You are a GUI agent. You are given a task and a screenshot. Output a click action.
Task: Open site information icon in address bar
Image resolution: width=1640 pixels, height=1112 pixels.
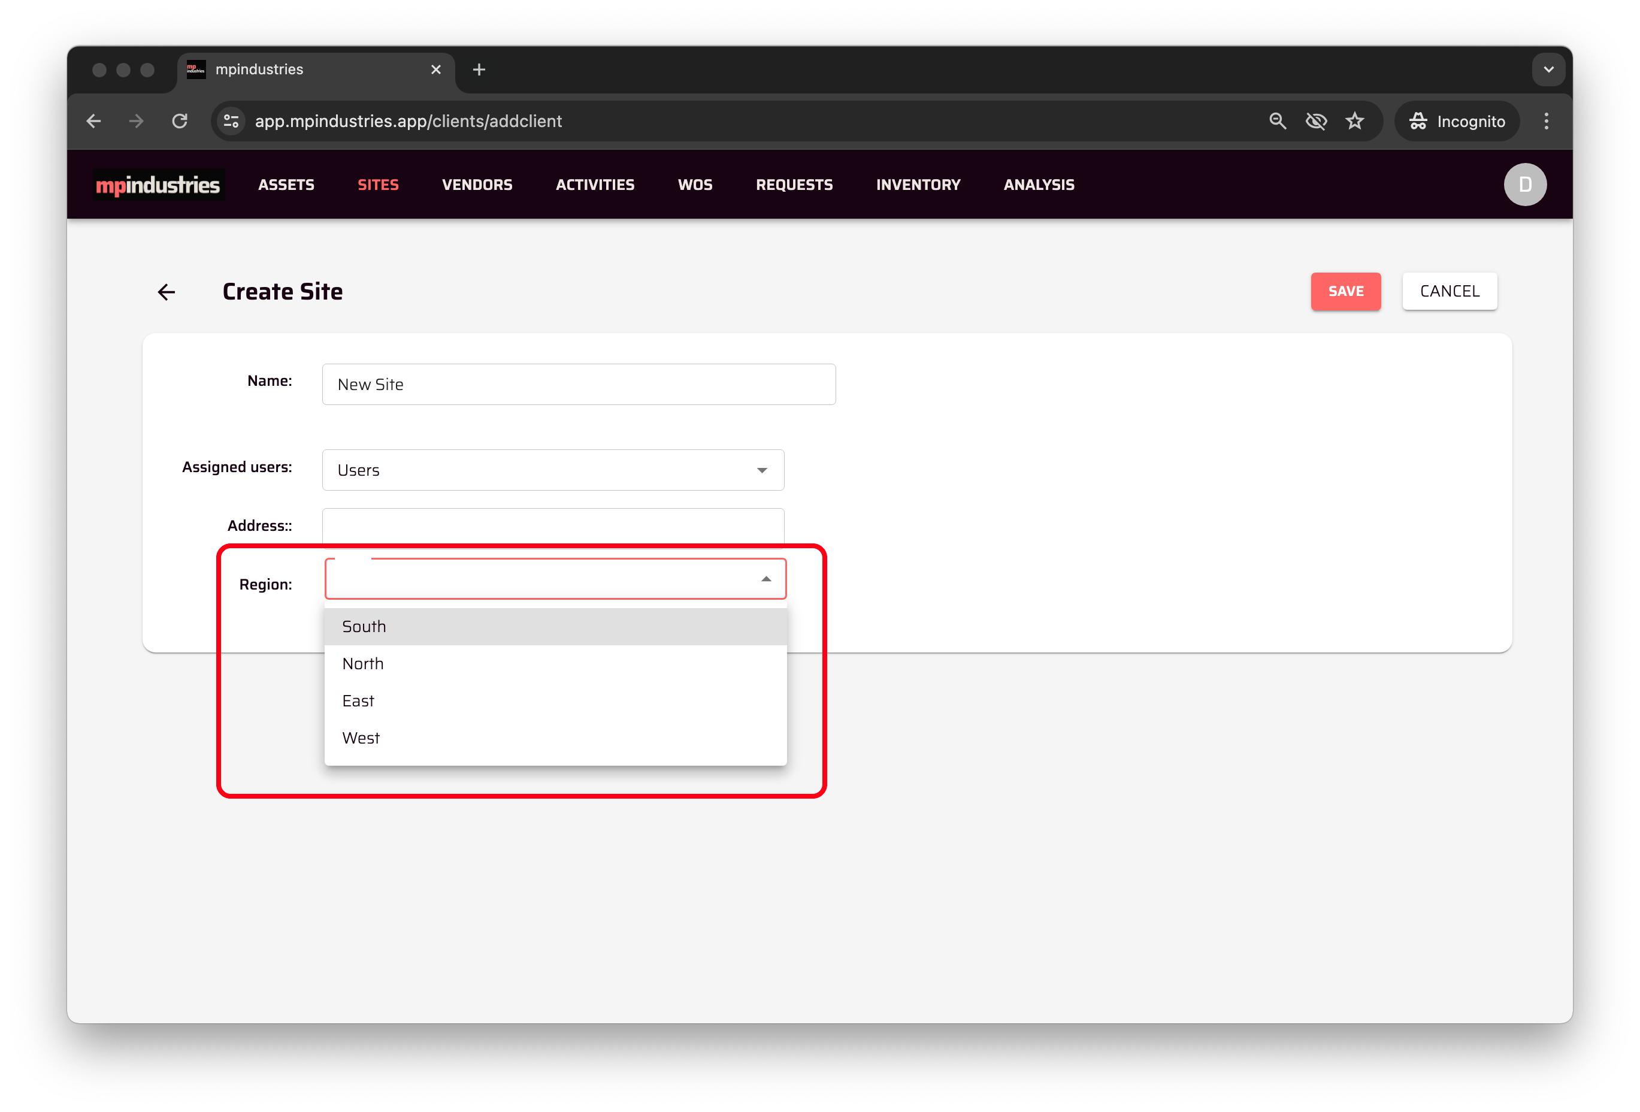[x=231, y=122]
